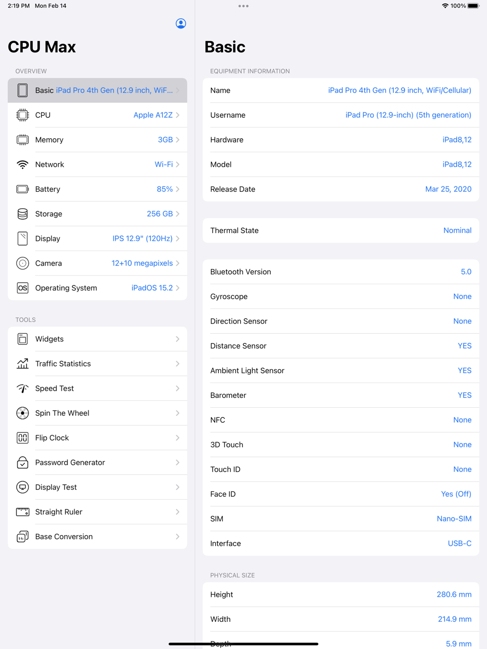487x649 pixels.
Task: Open Straight Ruler tool
Action: click(97, 512)
